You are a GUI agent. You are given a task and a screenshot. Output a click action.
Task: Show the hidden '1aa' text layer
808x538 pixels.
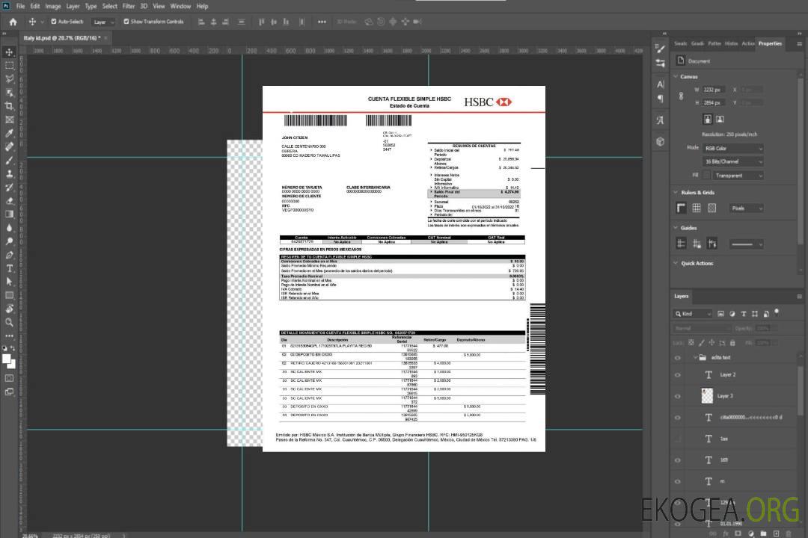(678, 439)
